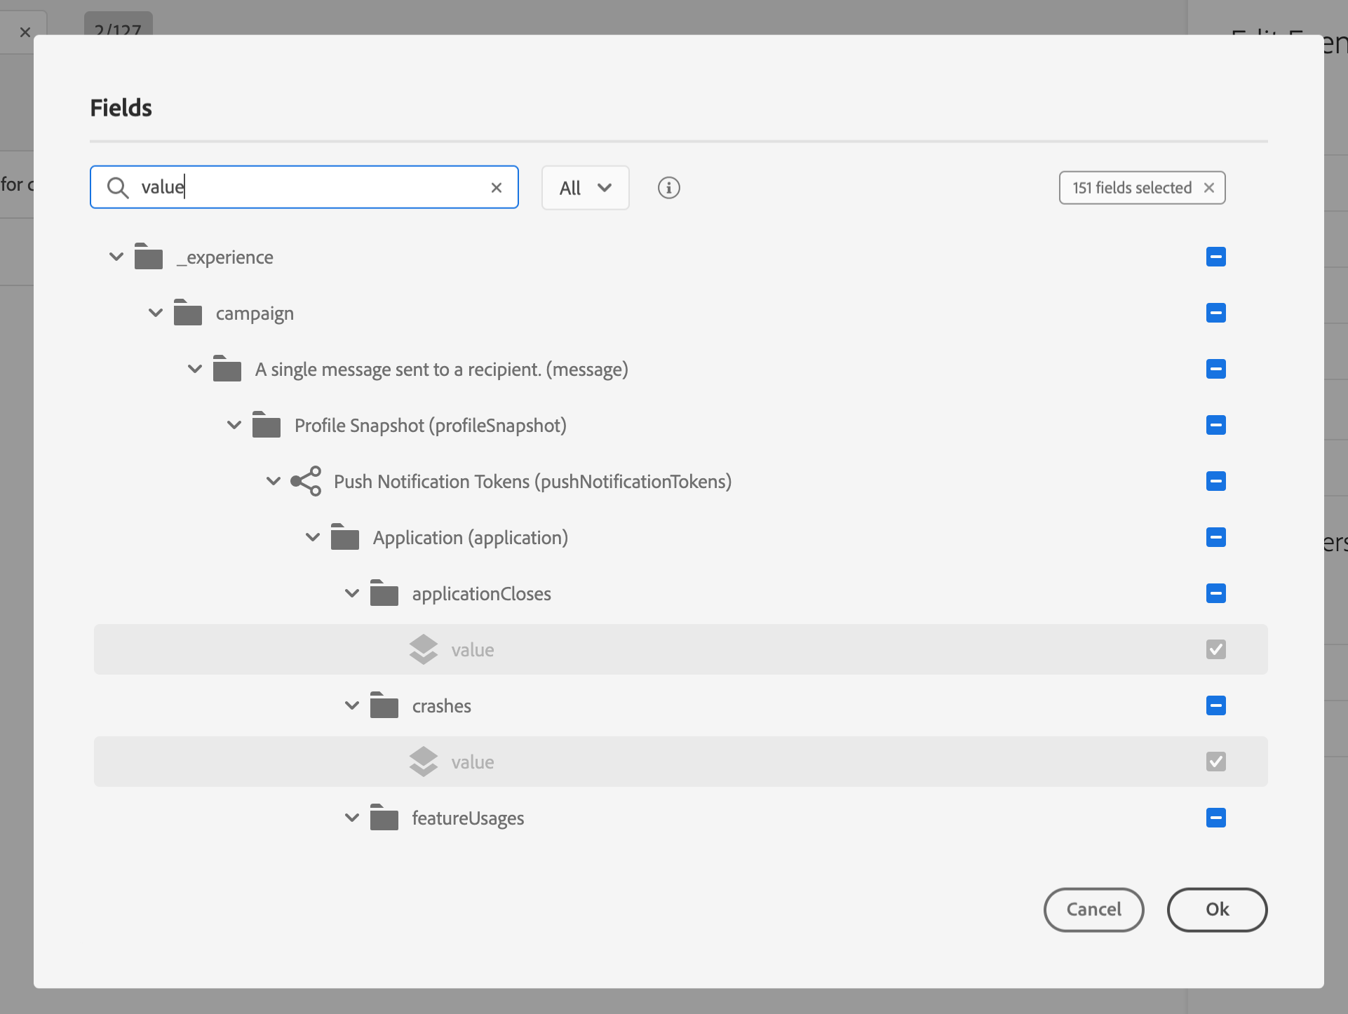The image size is (1348, 1014).
Task: Collapse the applicationCloses folder
Action: (x=352, y=593)
